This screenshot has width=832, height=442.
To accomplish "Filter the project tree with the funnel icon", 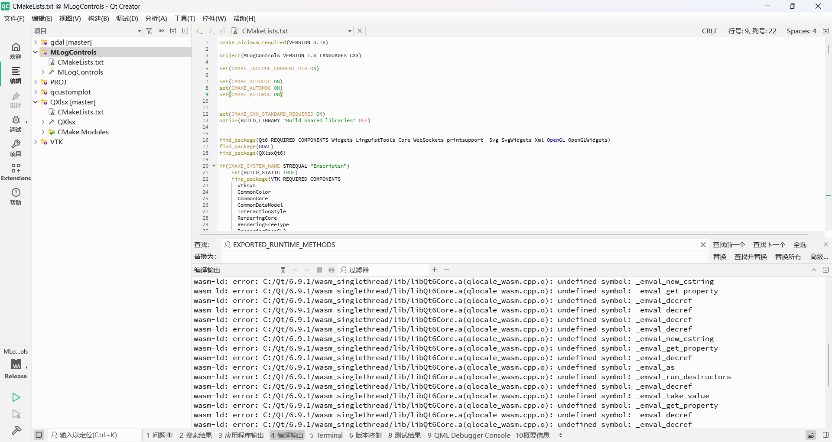I will (x=149, y=31).
